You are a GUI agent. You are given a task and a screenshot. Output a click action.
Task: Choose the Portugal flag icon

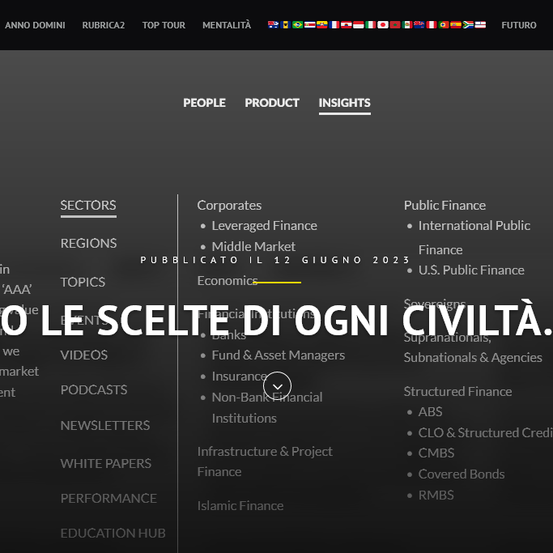tap(444, 25)
